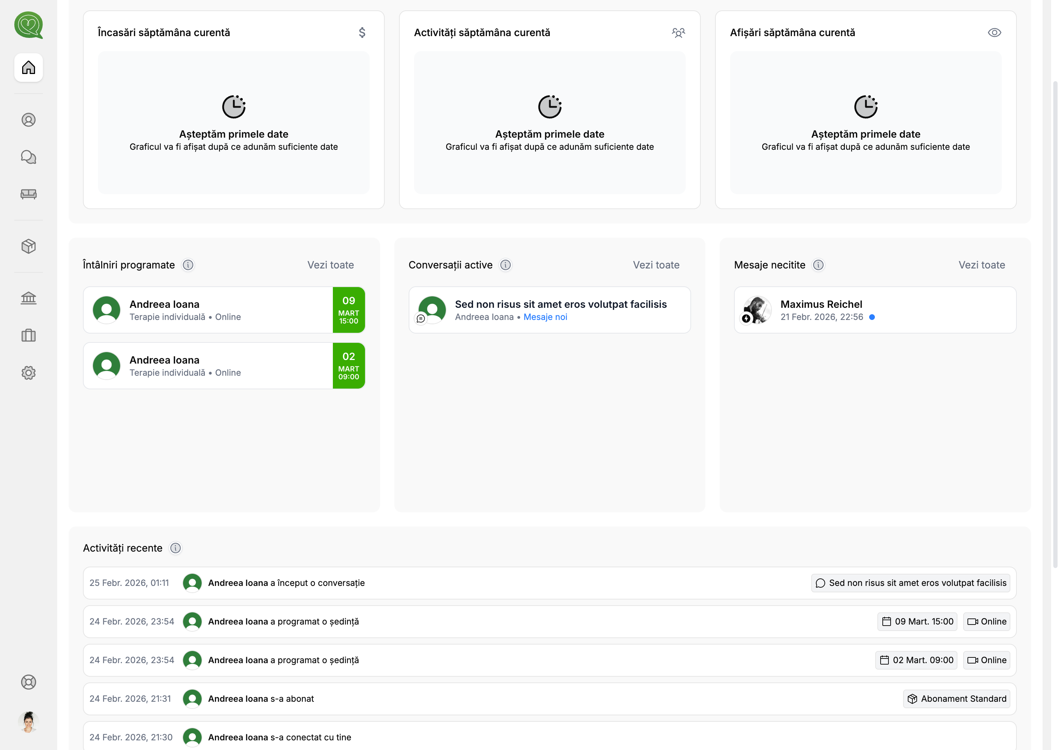Click the bank building sidebar icon
This screenshot has height=750, width=1059.
[x=29, y=298]
